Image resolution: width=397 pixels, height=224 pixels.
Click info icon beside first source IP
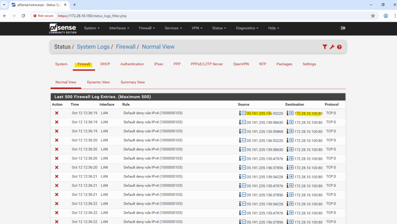click(x=240, y=113)
